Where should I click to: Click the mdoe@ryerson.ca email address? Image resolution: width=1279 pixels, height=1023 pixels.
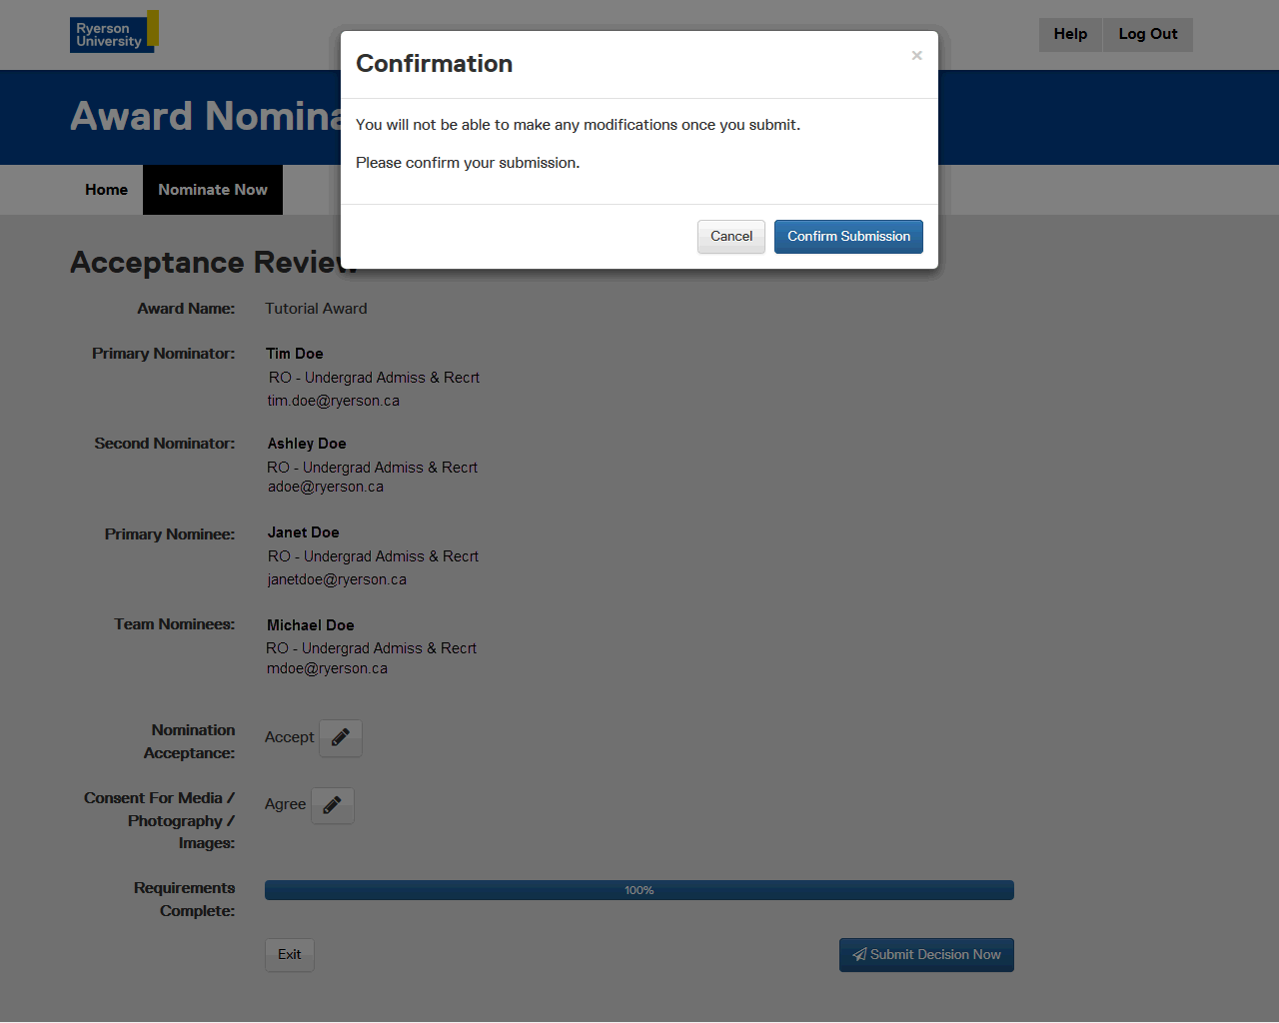[327, 669]
